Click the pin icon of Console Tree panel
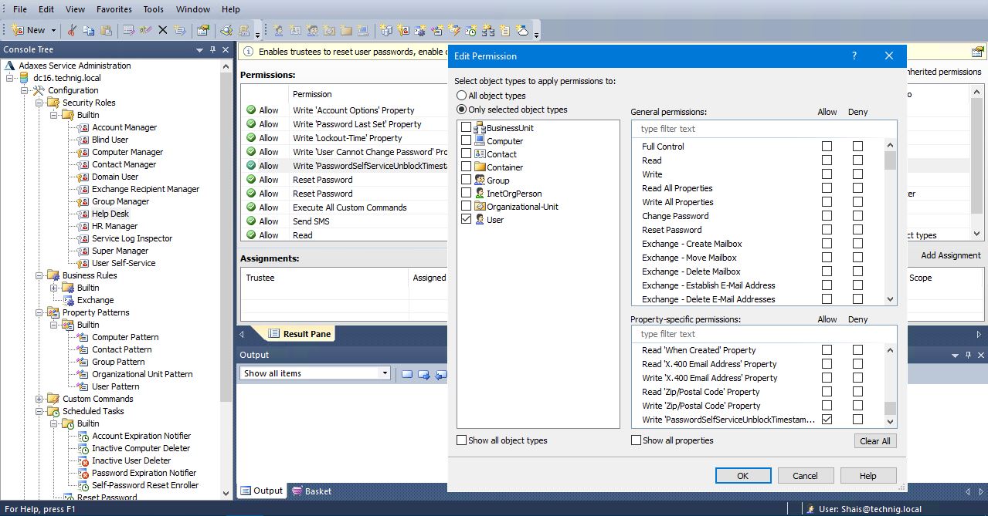This screenshot has height=516, width=988. click(212, 49)
